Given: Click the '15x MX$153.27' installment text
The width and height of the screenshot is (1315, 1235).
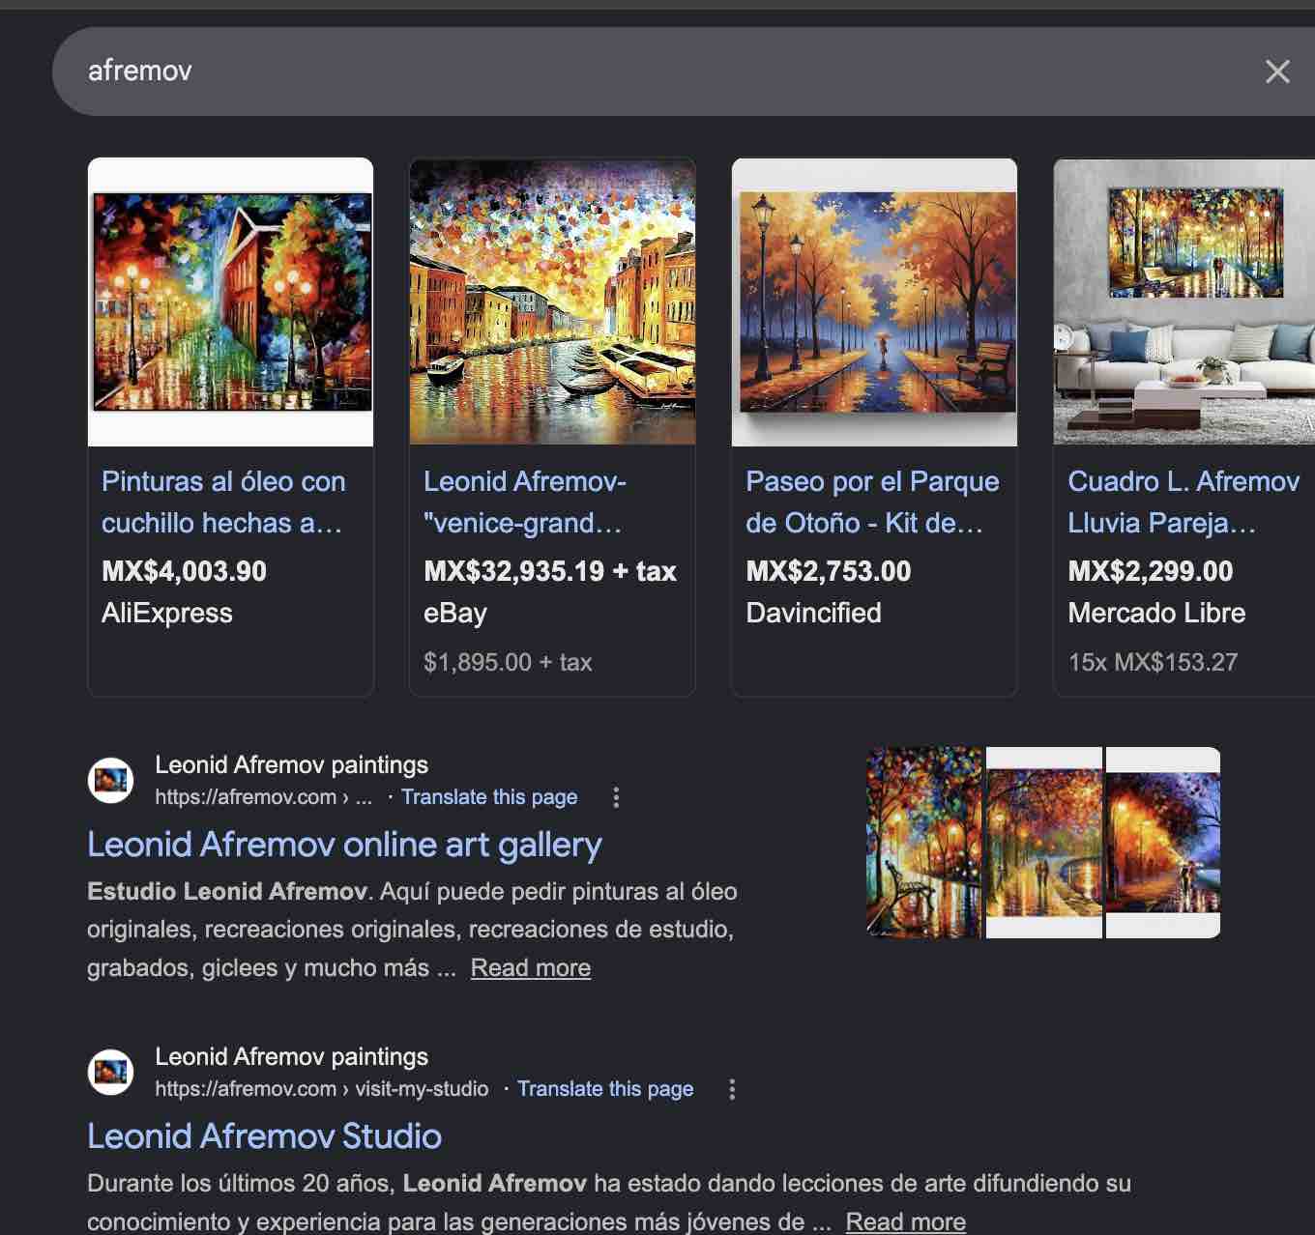Looking at the screenshot, I should [x=1153, y=663].
